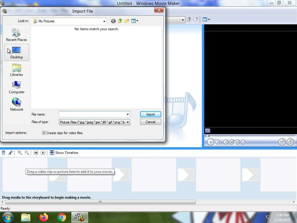Jump to the clip end

point(243,142)
